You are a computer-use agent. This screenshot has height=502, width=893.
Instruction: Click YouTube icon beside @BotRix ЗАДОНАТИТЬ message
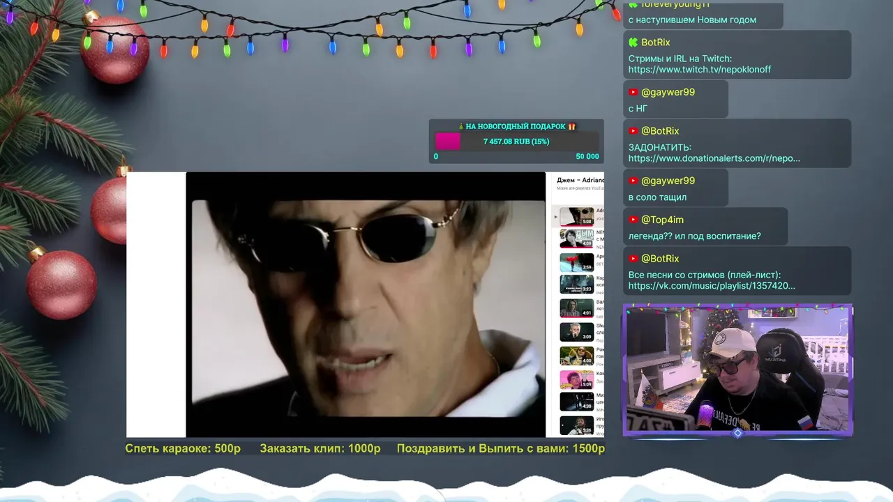tap(633, 131)
